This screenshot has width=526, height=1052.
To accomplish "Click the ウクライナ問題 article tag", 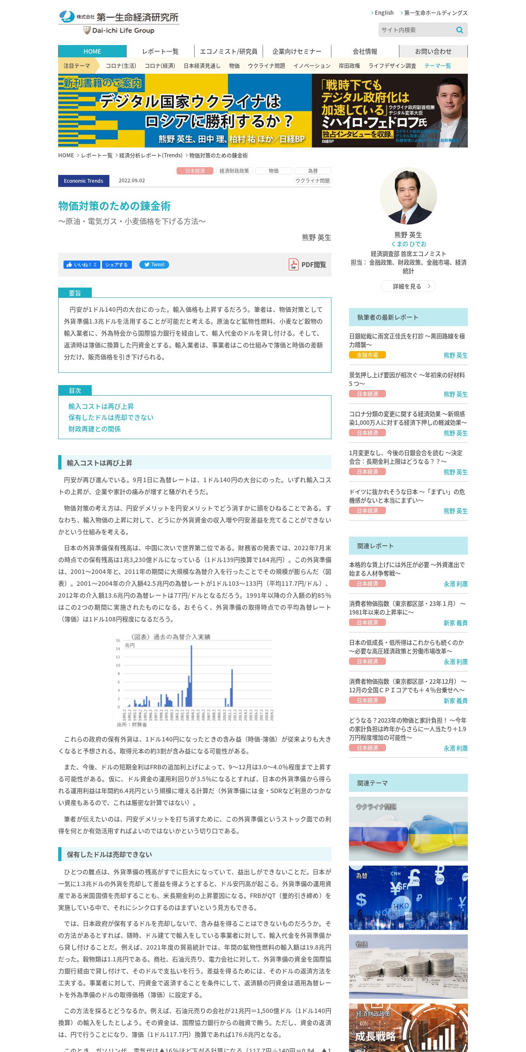I will (x=313, y=181).
